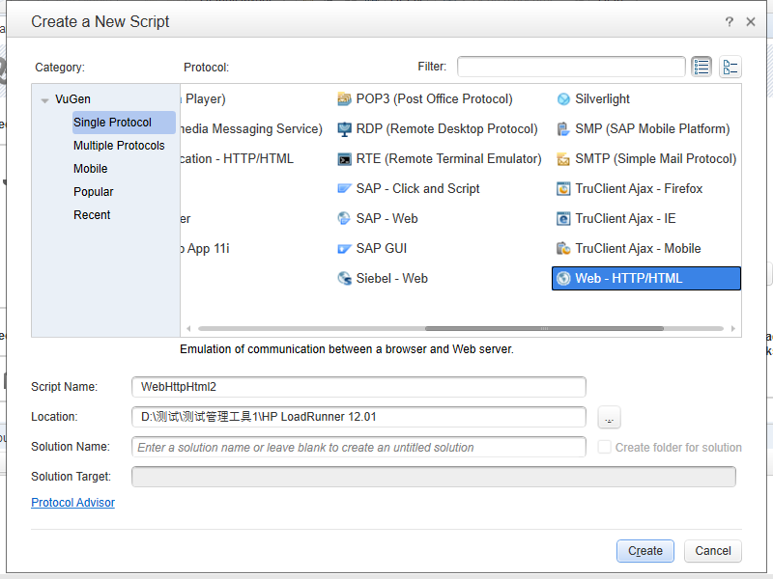Select Silverlight protocol icon

coord(563,99)
